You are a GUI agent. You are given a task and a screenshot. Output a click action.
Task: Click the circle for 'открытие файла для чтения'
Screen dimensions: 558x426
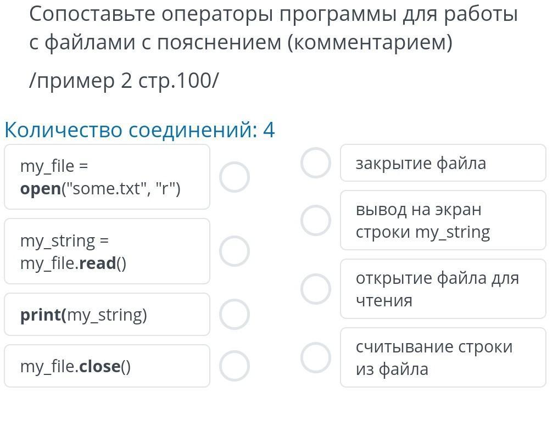pos(316,289)
